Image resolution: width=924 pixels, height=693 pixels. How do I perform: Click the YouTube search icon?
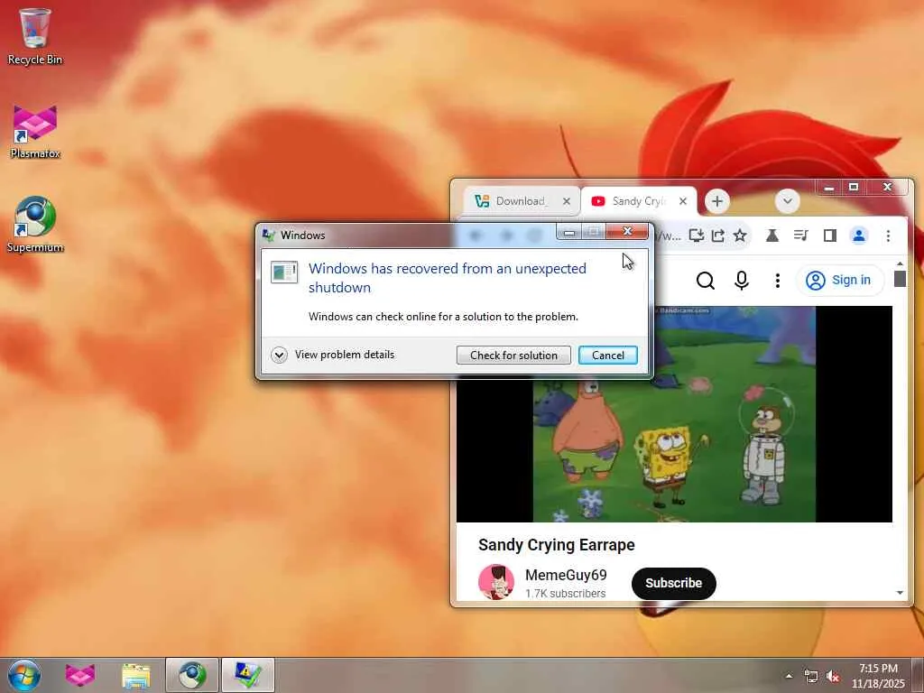click(x=706, y=281)
